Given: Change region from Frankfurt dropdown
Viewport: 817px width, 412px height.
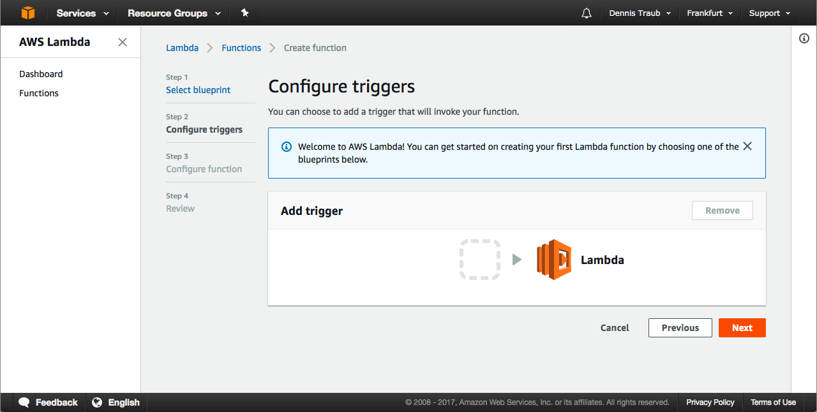Looking at the screenshot, I should (710, 13).
